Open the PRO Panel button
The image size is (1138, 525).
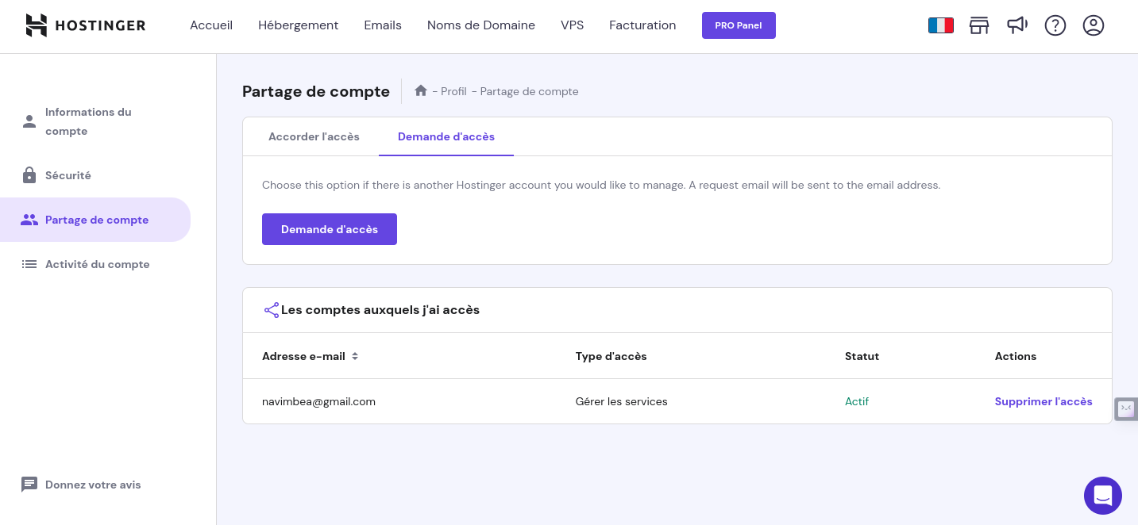(739, 25)
